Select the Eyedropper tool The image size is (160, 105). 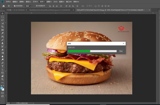2,33
